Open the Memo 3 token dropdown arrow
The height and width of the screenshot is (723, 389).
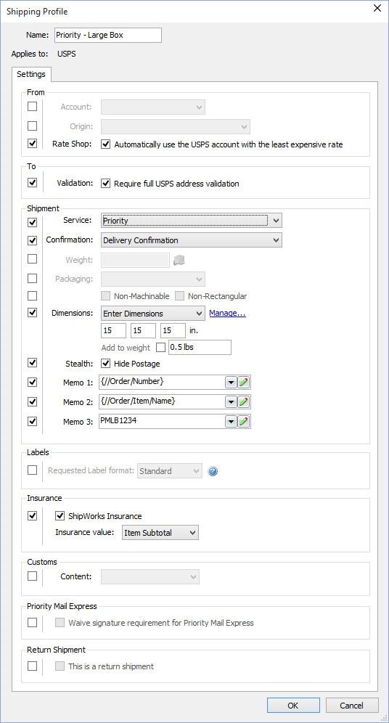click(x=231, y=422)
